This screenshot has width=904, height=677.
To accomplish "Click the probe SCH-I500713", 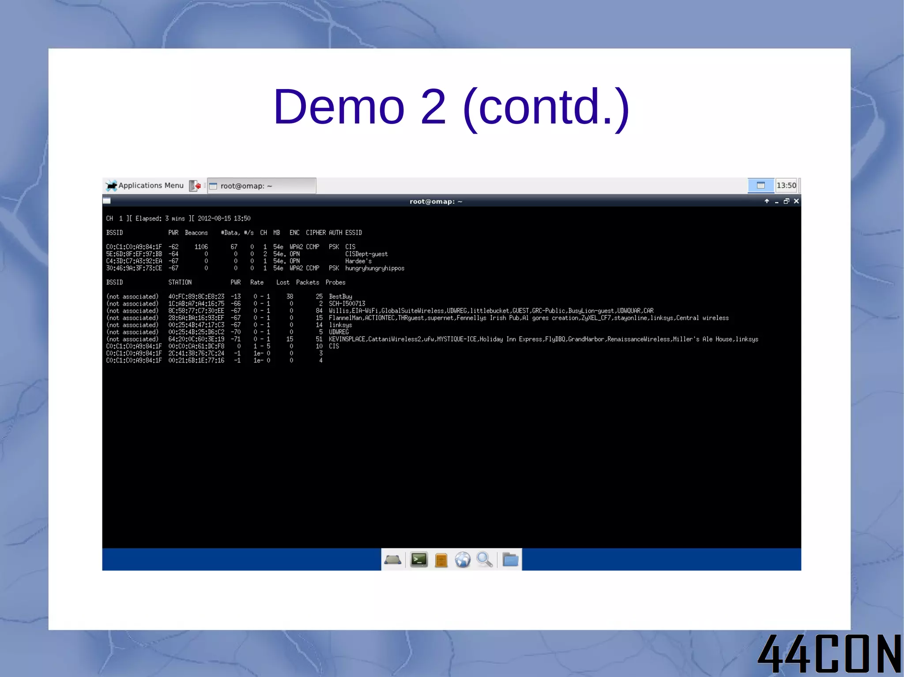I will [347, 304].
